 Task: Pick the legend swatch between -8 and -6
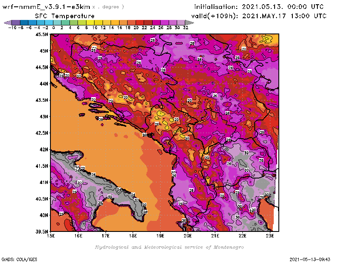(24, 22)
